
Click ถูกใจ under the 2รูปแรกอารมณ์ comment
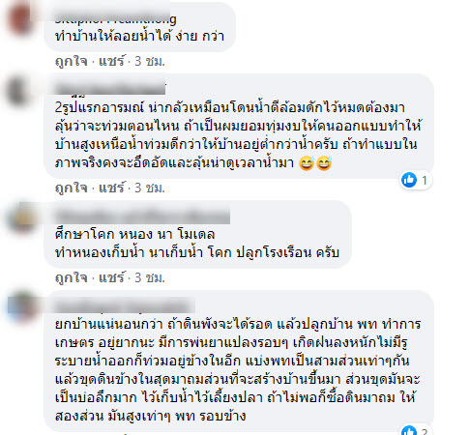click(x=71, y=188)
